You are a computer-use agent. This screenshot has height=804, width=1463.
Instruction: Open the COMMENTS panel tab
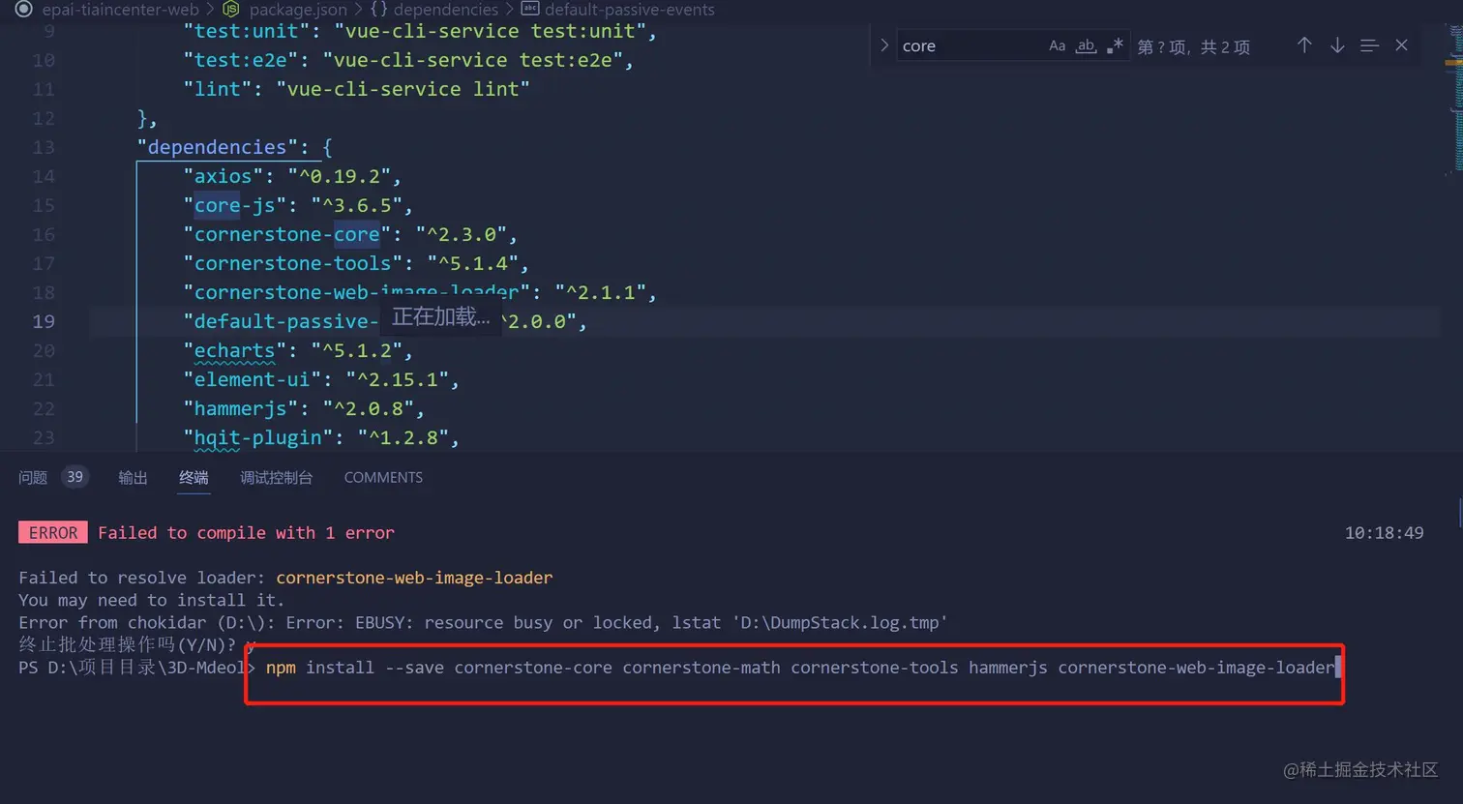click(382, 477)
